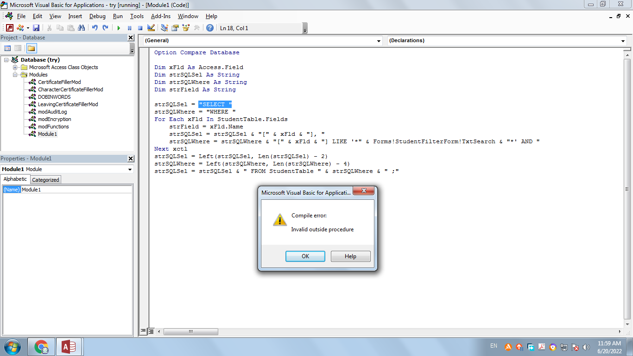Open Microsoft Access from taskbar
Viewport: 633px width, 356px height.
tap(69, 347)
